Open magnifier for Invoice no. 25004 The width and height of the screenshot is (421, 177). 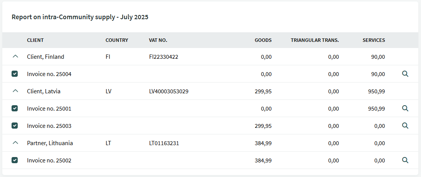(405, 74)
